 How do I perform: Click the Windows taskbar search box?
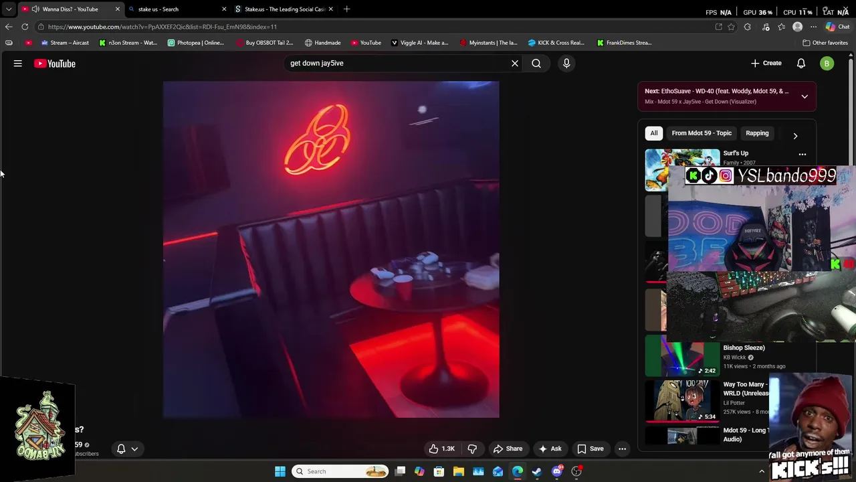(341, 471)
